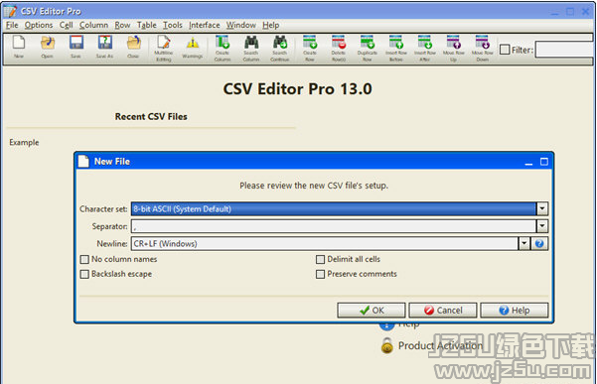Open the Help menu in menu bar
The height and width of the screenshot is (384, 597).
[271, 25]
